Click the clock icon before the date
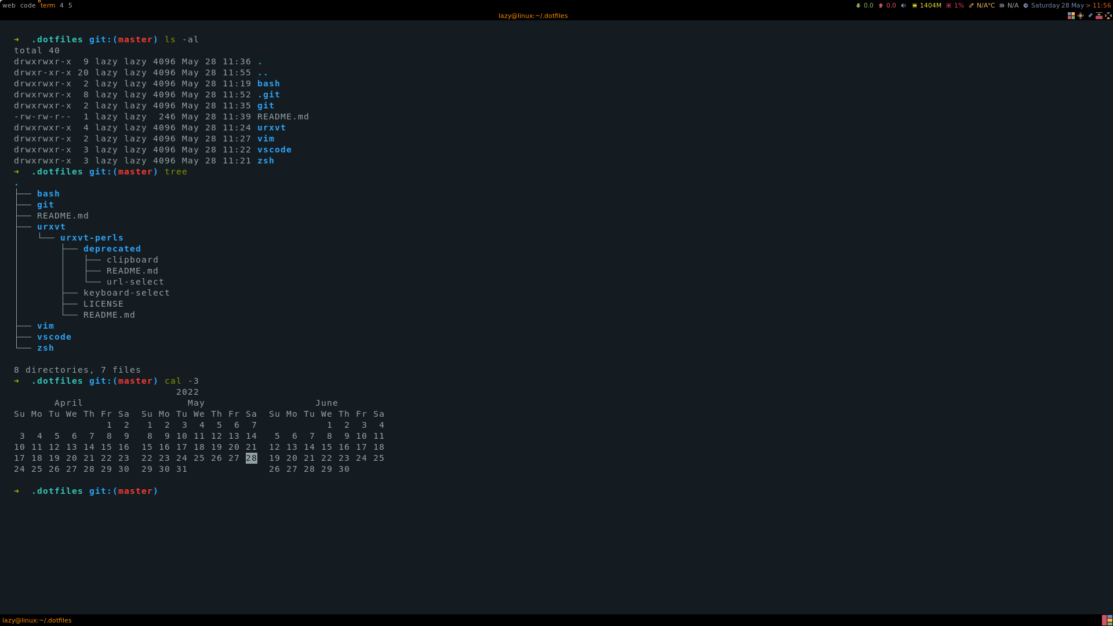The width and height of the screenshot is (1113, 626). pos(1025,6)
